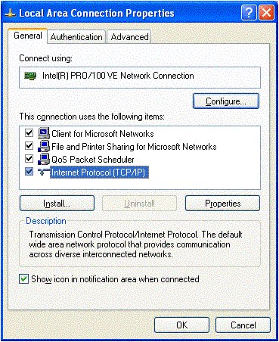Click the QoS Packet Scheduler icon
This screenshot has width=279, height=342.
tap(44, 159)
